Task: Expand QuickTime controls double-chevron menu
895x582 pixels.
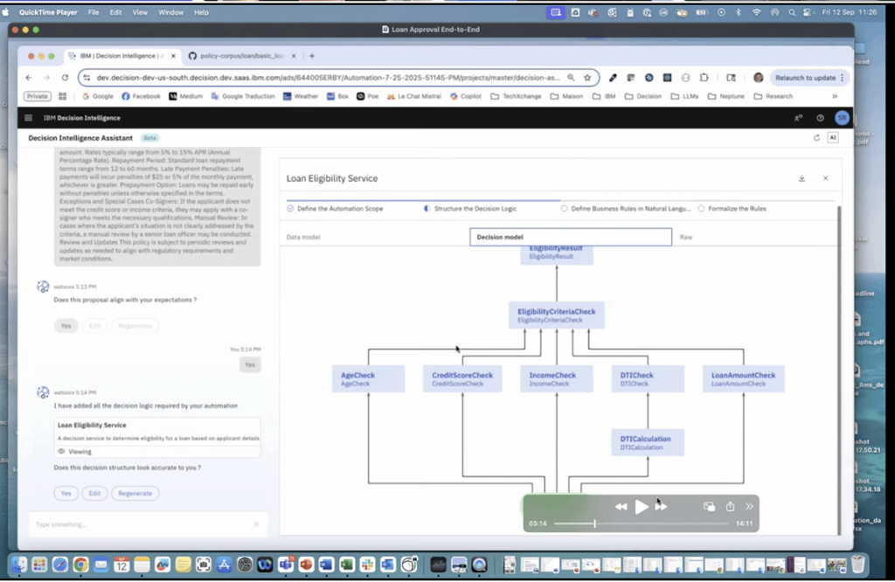Action: [749, 506]
